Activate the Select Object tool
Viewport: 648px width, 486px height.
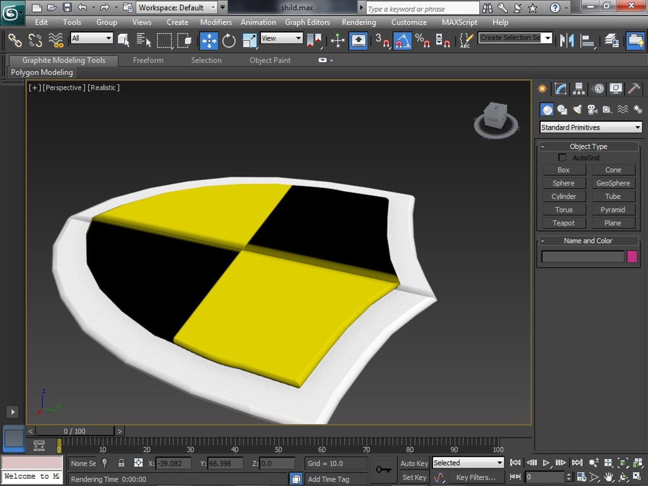[124, 41]
